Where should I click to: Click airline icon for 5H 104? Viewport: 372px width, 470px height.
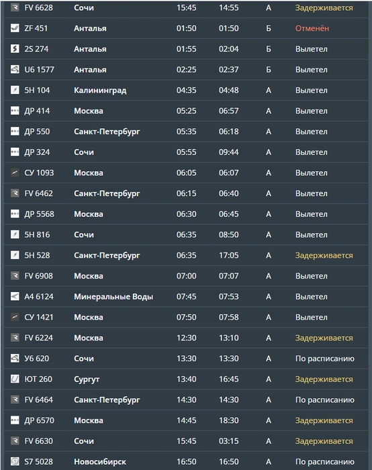(15, 90)
